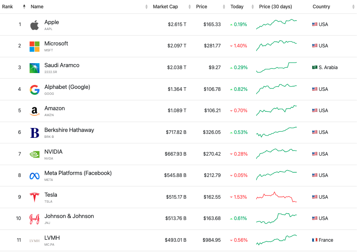Image resolution: width=360 pixels, height=252 pixels.
Task: Click the USA flag in NVIDIA's row
Action: pos(315,154)
